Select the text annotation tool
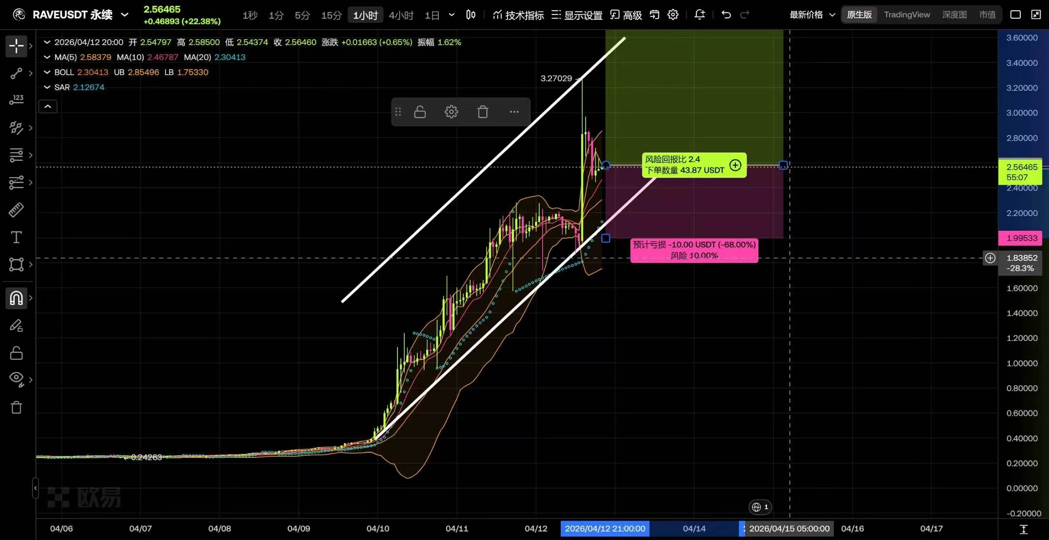Viewport: 1049px width, 540px height. [16, 237]
